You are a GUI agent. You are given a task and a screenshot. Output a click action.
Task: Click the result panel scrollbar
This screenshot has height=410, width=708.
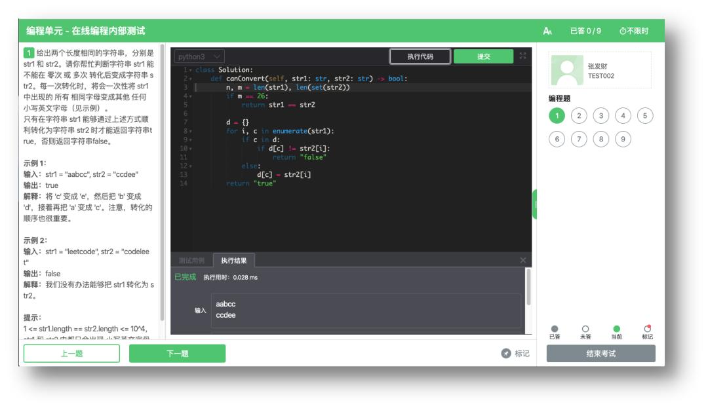click(528, 288)
